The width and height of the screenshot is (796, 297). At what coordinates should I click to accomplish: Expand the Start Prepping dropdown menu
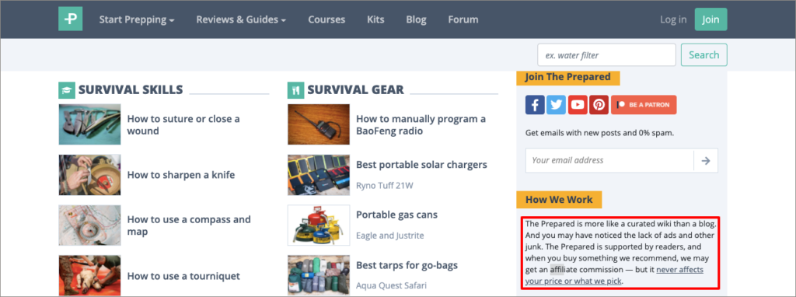pos(137,19)
